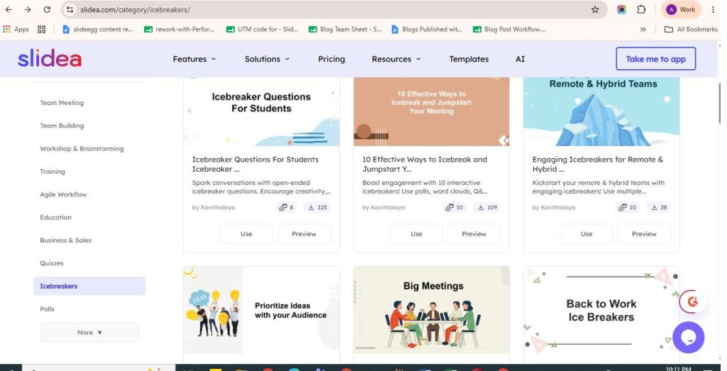This screenshot has height=371, width=727.
Task: View site information icon in address bar
Action: tap(70, 10)
